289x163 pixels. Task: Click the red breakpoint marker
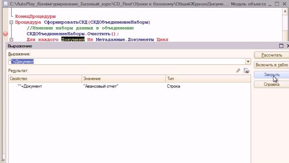(5, 34)
